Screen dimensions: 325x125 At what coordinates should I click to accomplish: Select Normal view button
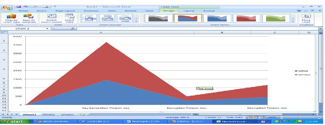click(x=251, y=117)
